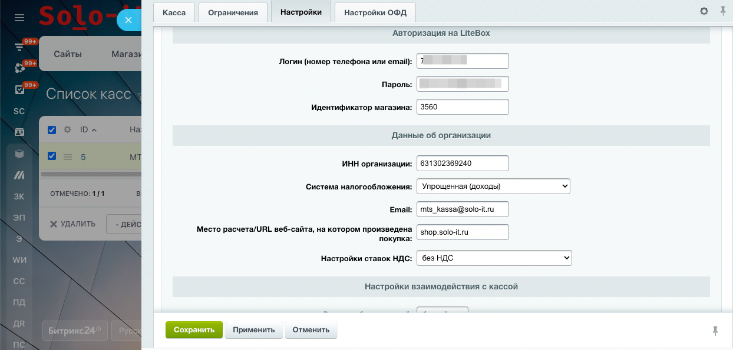Switch to the Касса tab
Viewport: 733px width, 350px height.
point(174,12)
